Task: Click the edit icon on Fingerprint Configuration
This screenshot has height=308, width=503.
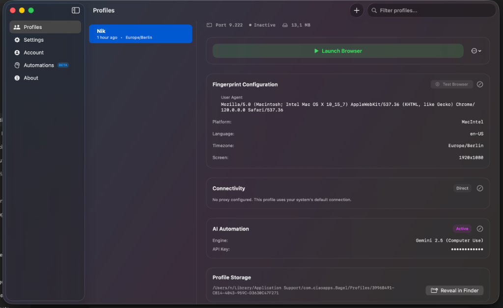Action: click(x=480, y=84)
